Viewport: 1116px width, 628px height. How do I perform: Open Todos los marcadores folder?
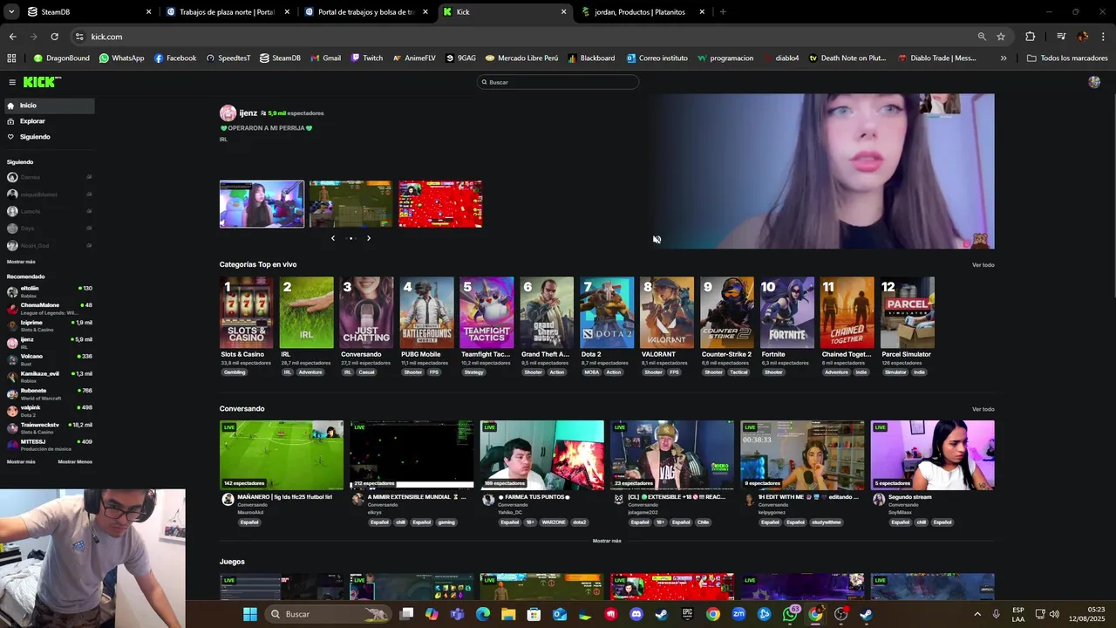coord(1067,58)
